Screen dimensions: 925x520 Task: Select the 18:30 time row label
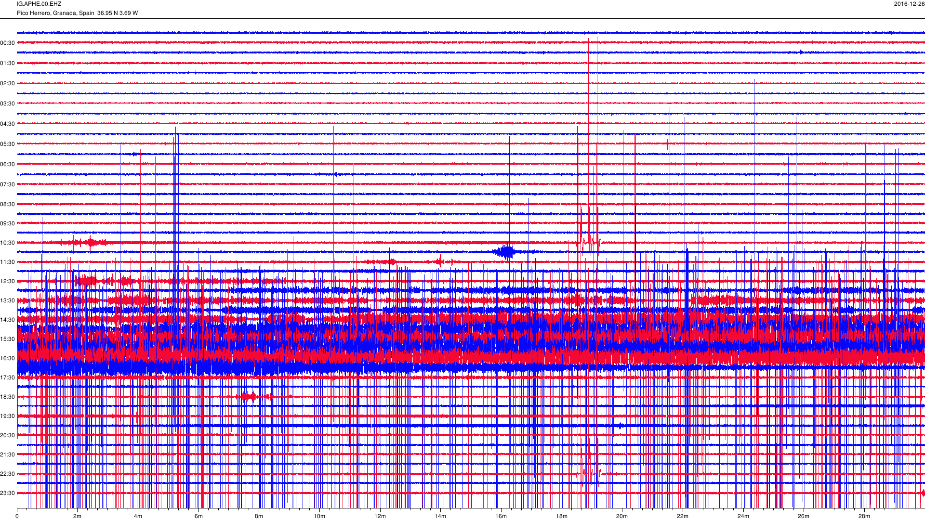click(8, 397)
